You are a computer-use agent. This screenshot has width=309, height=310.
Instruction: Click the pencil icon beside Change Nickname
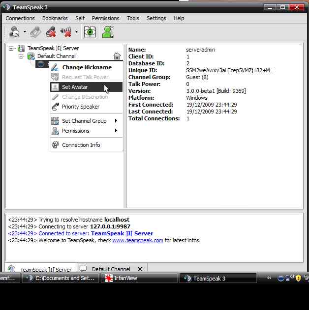(x=55, y=67)
